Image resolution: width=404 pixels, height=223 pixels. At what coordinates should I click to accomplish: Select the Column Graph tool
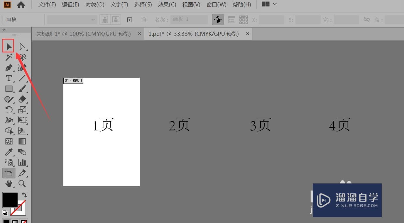(x=22, y=162)
